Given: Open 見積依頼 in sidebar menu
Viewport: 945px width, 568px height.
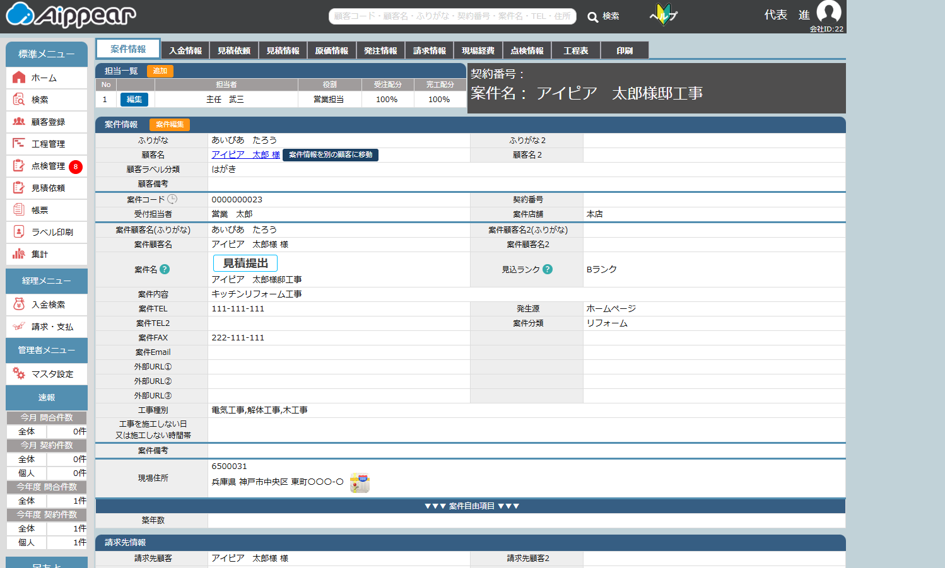Looking at the screenshot, I should tap(47, 188).
